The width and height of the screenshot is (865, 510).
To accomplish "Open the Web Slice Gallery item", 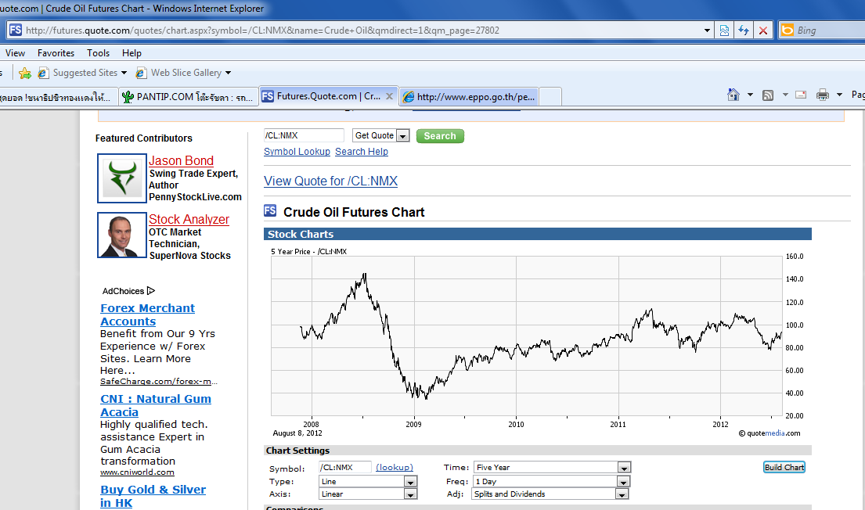I will 178,73.
